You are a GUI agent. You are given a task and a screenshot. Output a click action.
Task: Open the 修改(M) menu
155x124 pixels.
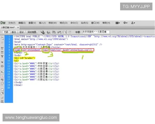52,23
